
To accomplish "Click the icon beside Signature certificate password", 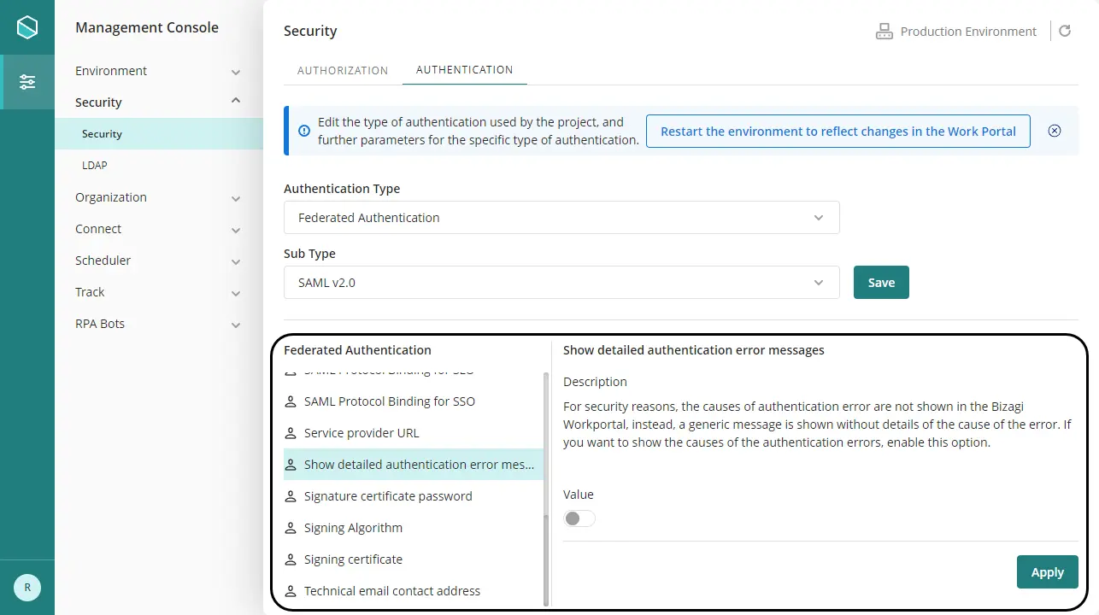I will (x=291, y=496).
